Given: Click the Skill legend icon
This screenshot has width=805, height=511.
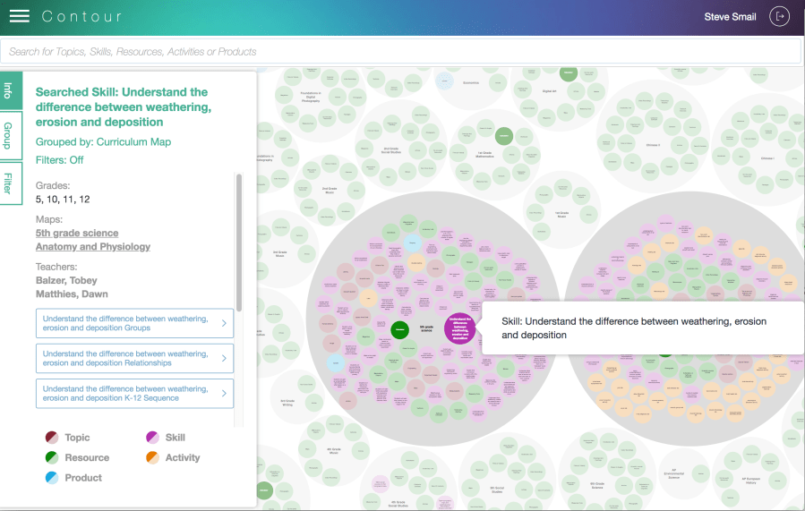Looking at the screenshot, I should (x=153, y=438).
